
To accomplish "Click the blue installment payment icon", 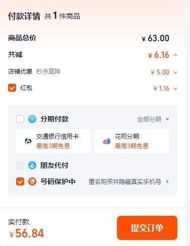I will pos(32,119).
